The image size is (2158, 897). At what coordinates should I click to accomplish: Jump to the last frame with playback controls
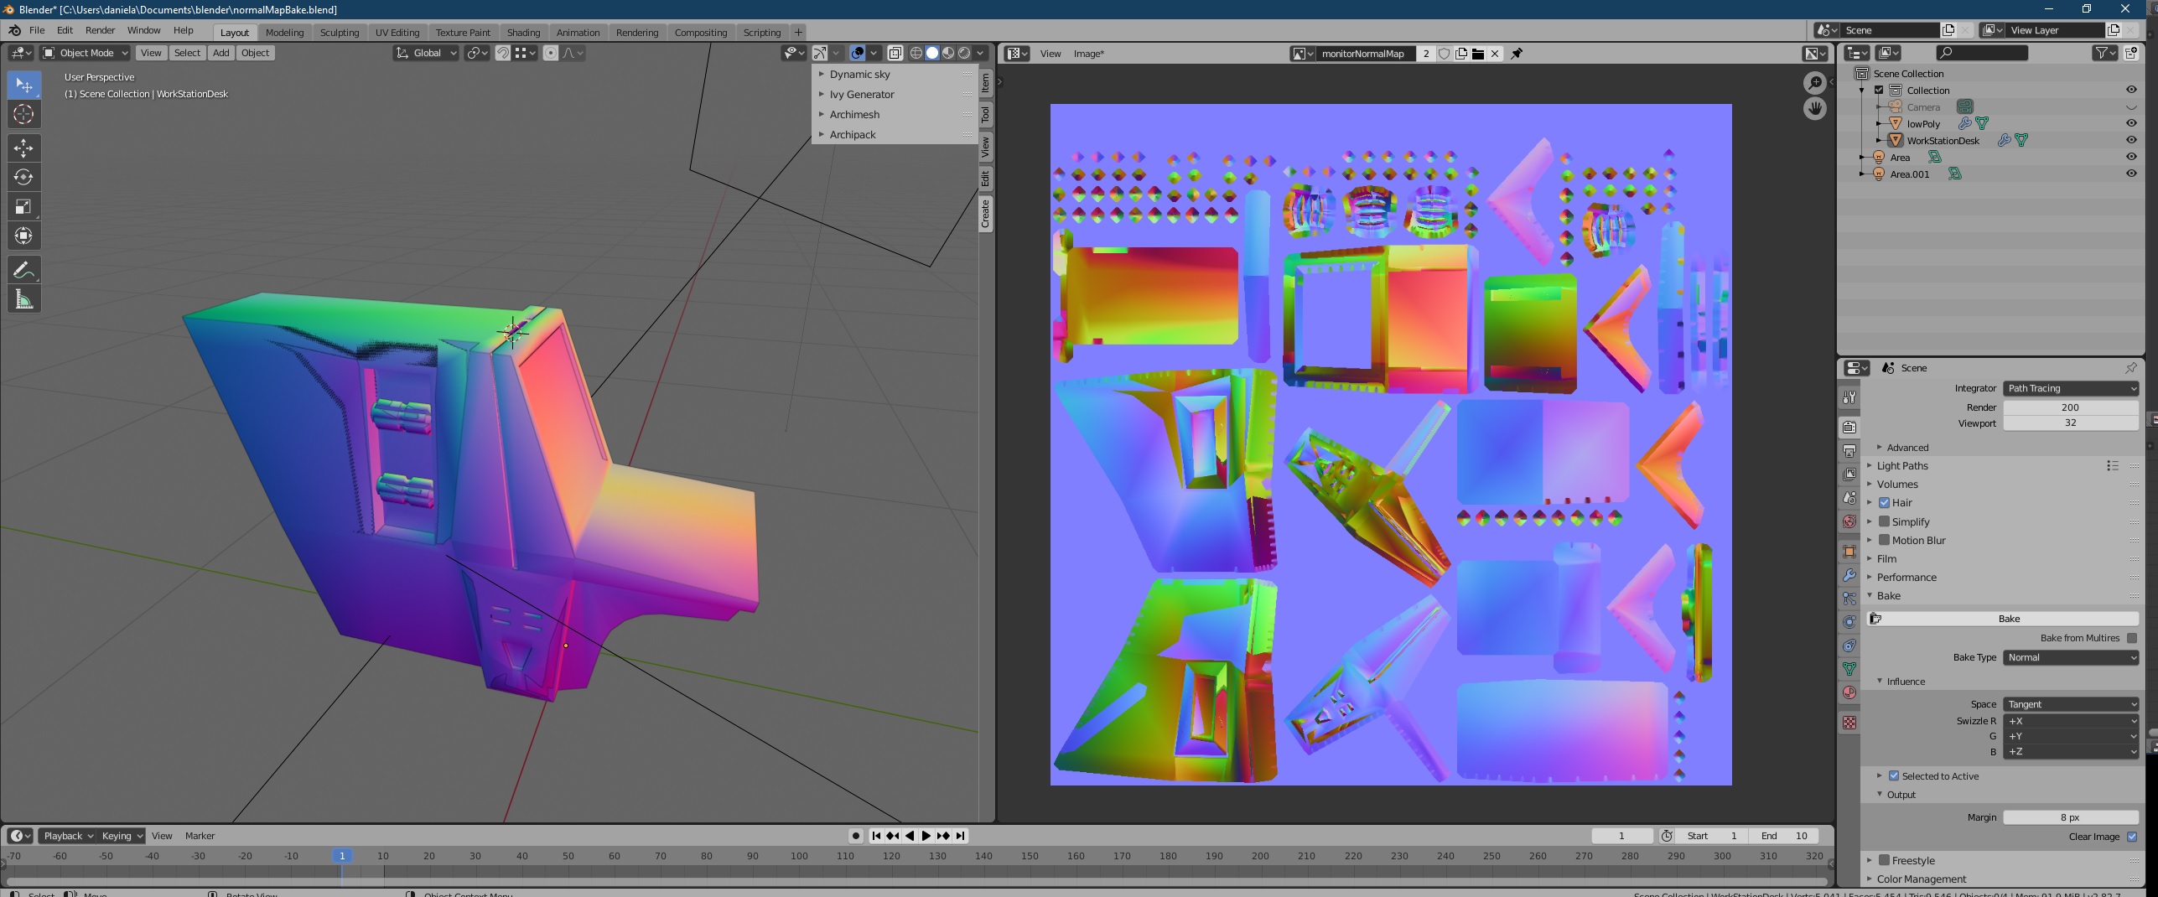point(958,835)
